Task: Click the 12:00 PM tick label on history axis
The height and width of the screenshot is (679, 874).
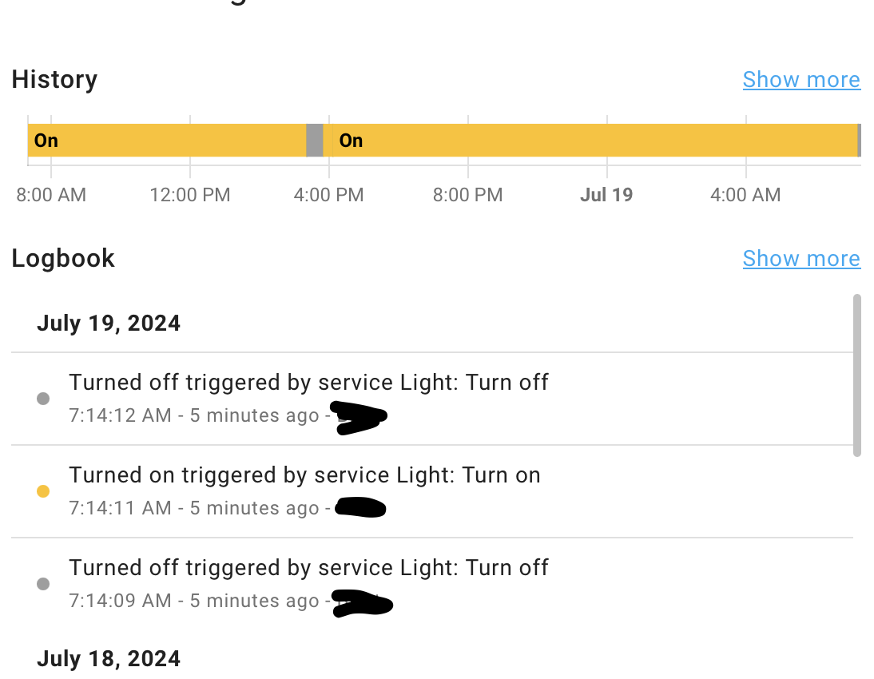Action: pos(190,195)
